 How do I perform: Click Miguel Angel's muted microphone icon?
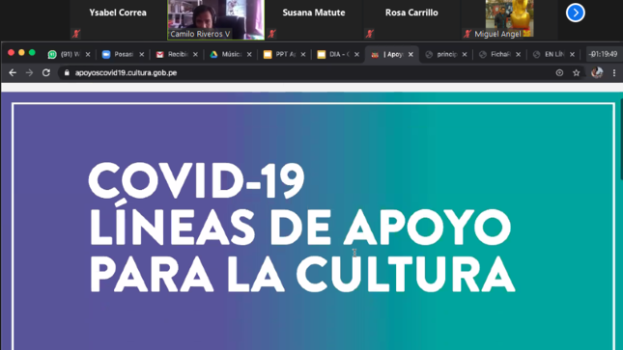click(467, 34)
